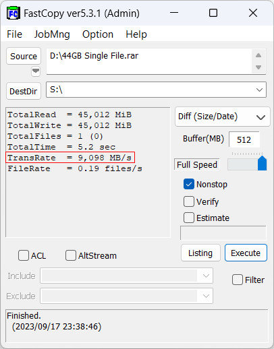
Task: Enable the Filter checkbox
Action: click(x=238, y=280)
